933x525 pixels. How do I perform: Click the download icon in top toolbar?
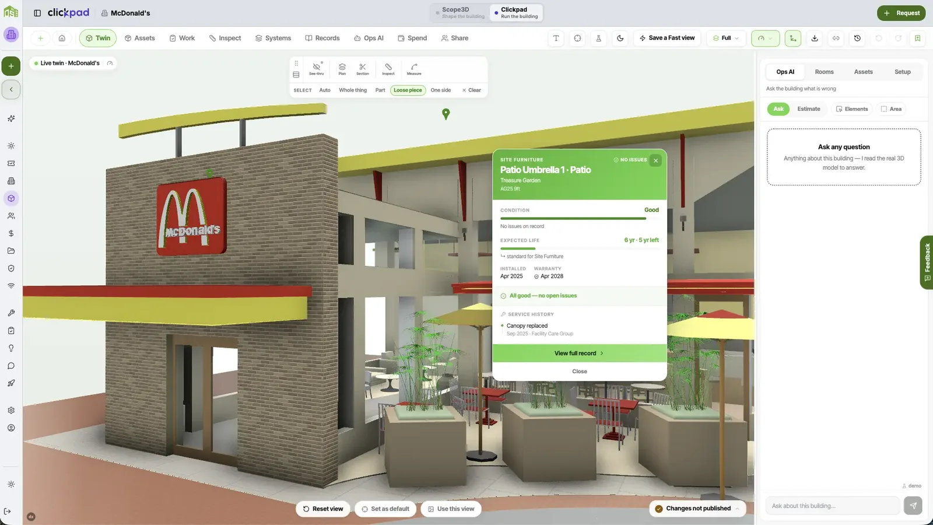click(815, 38)
